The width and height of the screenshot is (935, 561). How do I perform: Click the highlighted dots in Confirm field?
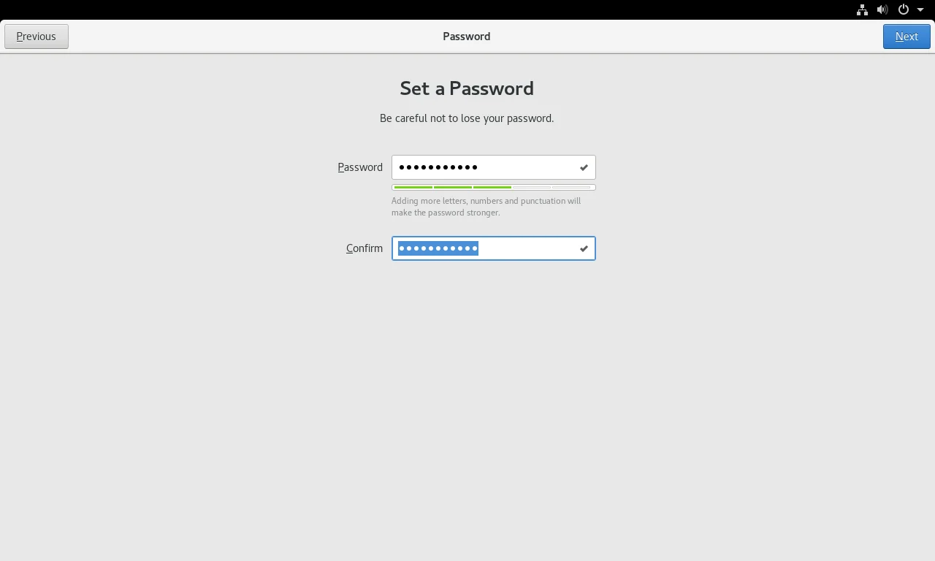tap(438, 248)
